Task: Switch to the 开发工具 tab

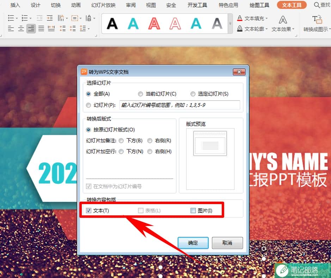Action: click(197, 5)
